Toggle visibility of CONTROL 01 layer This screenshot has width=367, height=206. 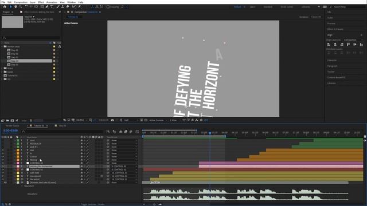tap(2, 169)
